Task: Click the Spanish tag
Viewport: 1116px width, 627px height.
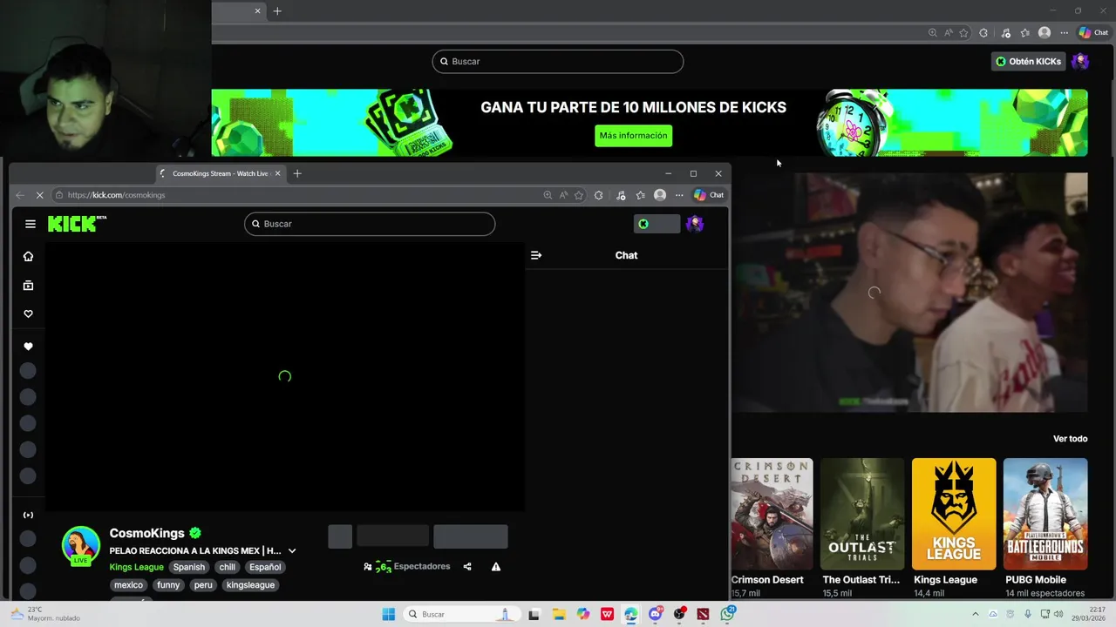Action: coord(188,567)
